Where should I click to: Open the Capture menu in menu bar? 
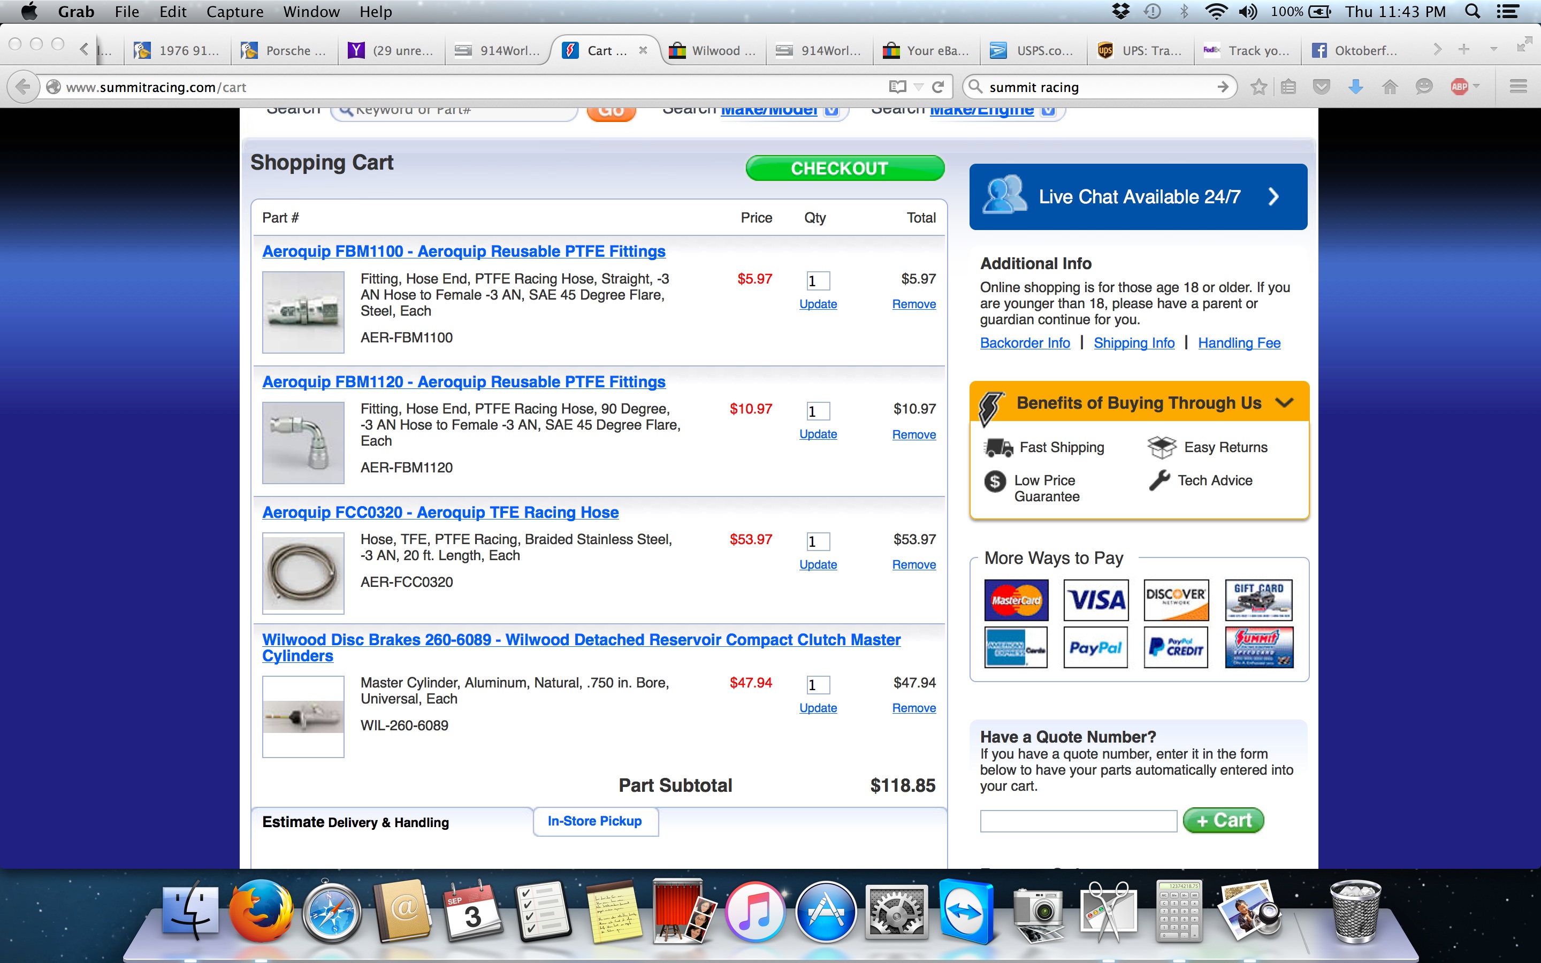234,11
